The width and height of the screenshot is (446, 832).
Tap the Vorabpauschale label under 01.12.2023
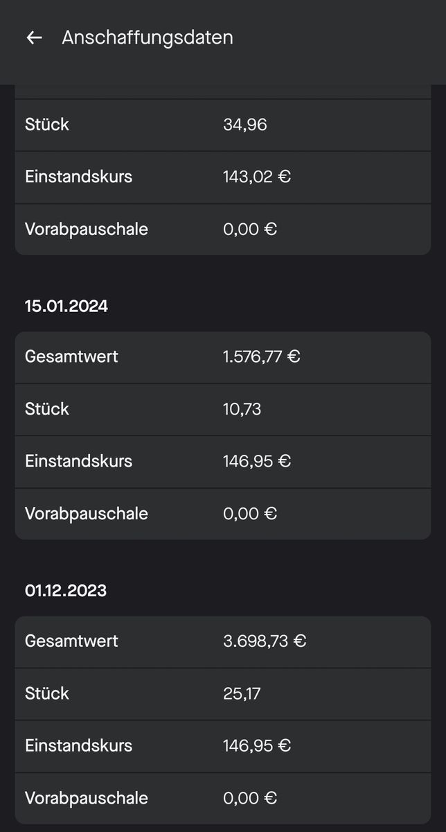[x=87, y=798]
